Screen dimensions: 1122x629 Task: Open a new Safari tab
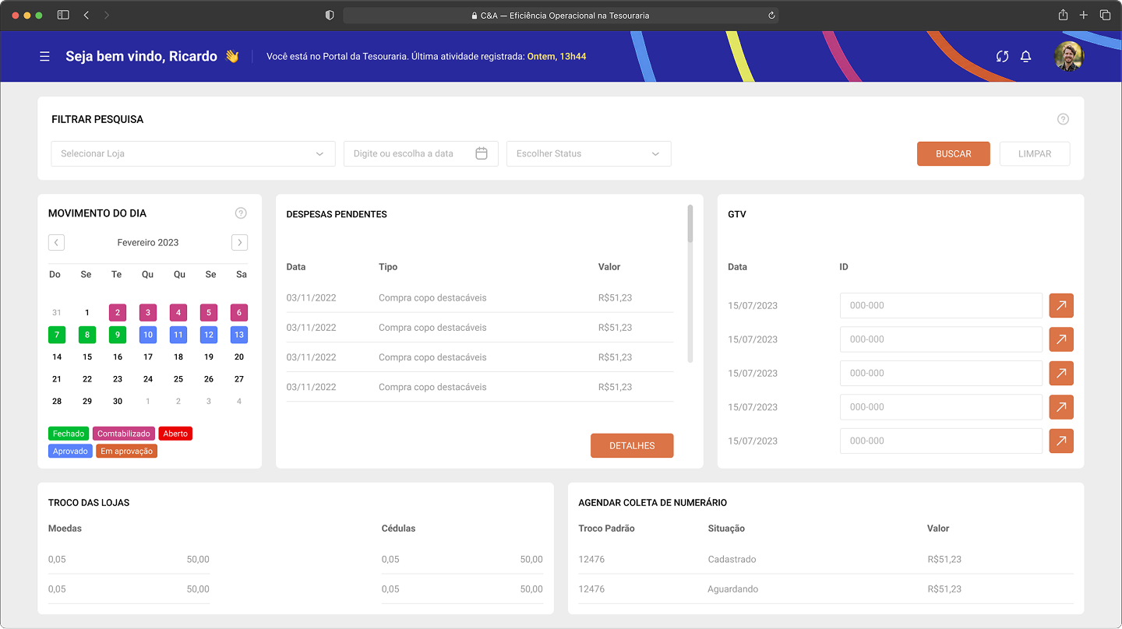pos(1084,15)
